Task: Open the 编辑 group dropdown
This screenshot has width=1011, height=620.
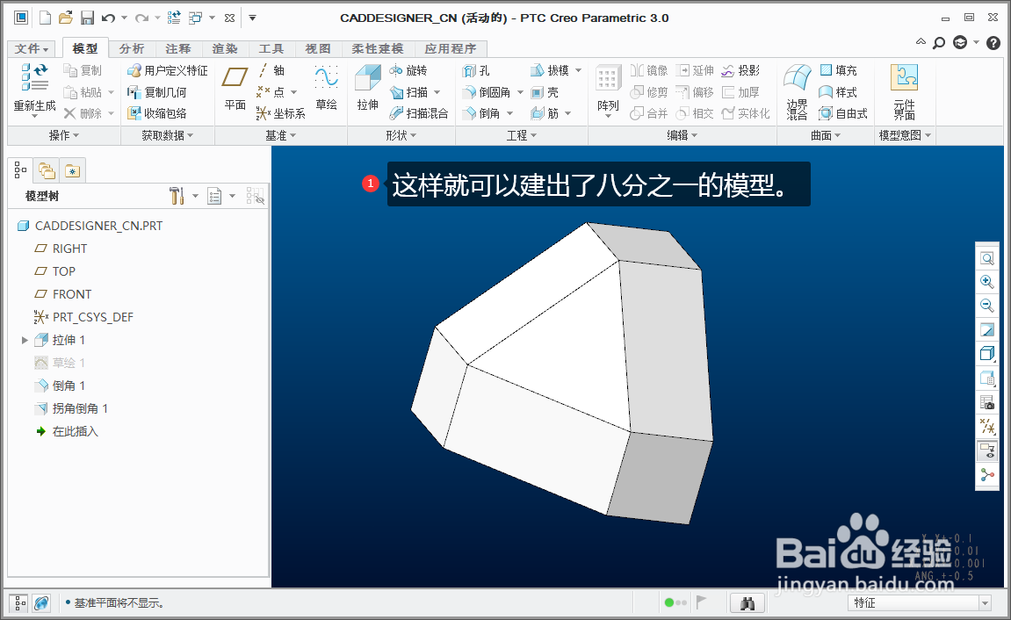Action: coord(682,135)
